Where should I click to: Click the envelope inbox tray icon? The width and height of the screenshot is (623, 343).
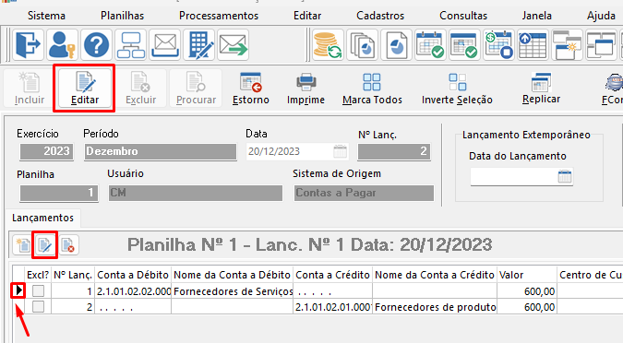point(165,45)
